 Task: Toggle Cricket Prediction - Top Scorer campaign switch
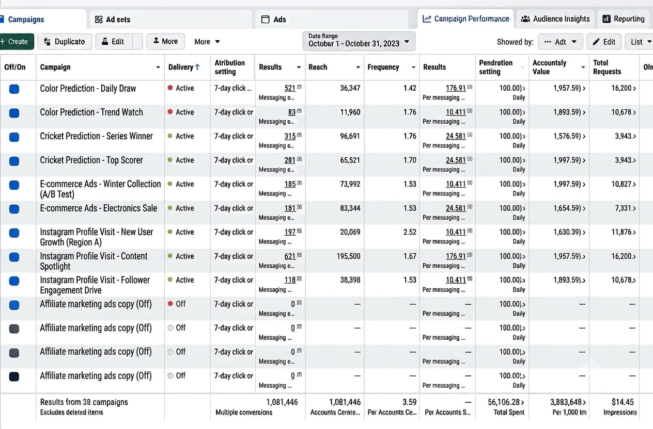(14, 161)
